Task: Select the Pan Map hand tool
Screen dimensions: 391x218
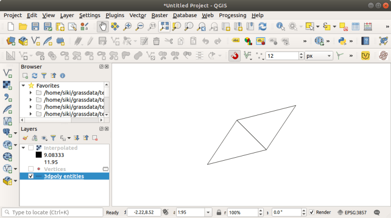Action: click(x=102, y=26)
